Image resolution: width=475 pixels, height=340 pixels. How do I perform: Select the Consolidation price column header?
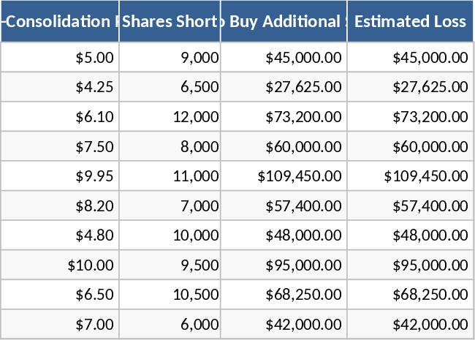60,22
